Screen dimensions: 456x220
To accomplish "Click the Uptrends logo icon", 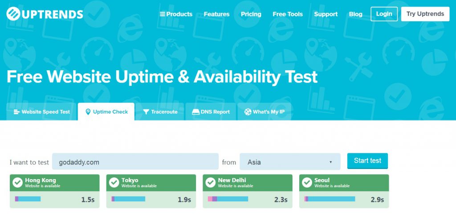I will pos(13,14).
